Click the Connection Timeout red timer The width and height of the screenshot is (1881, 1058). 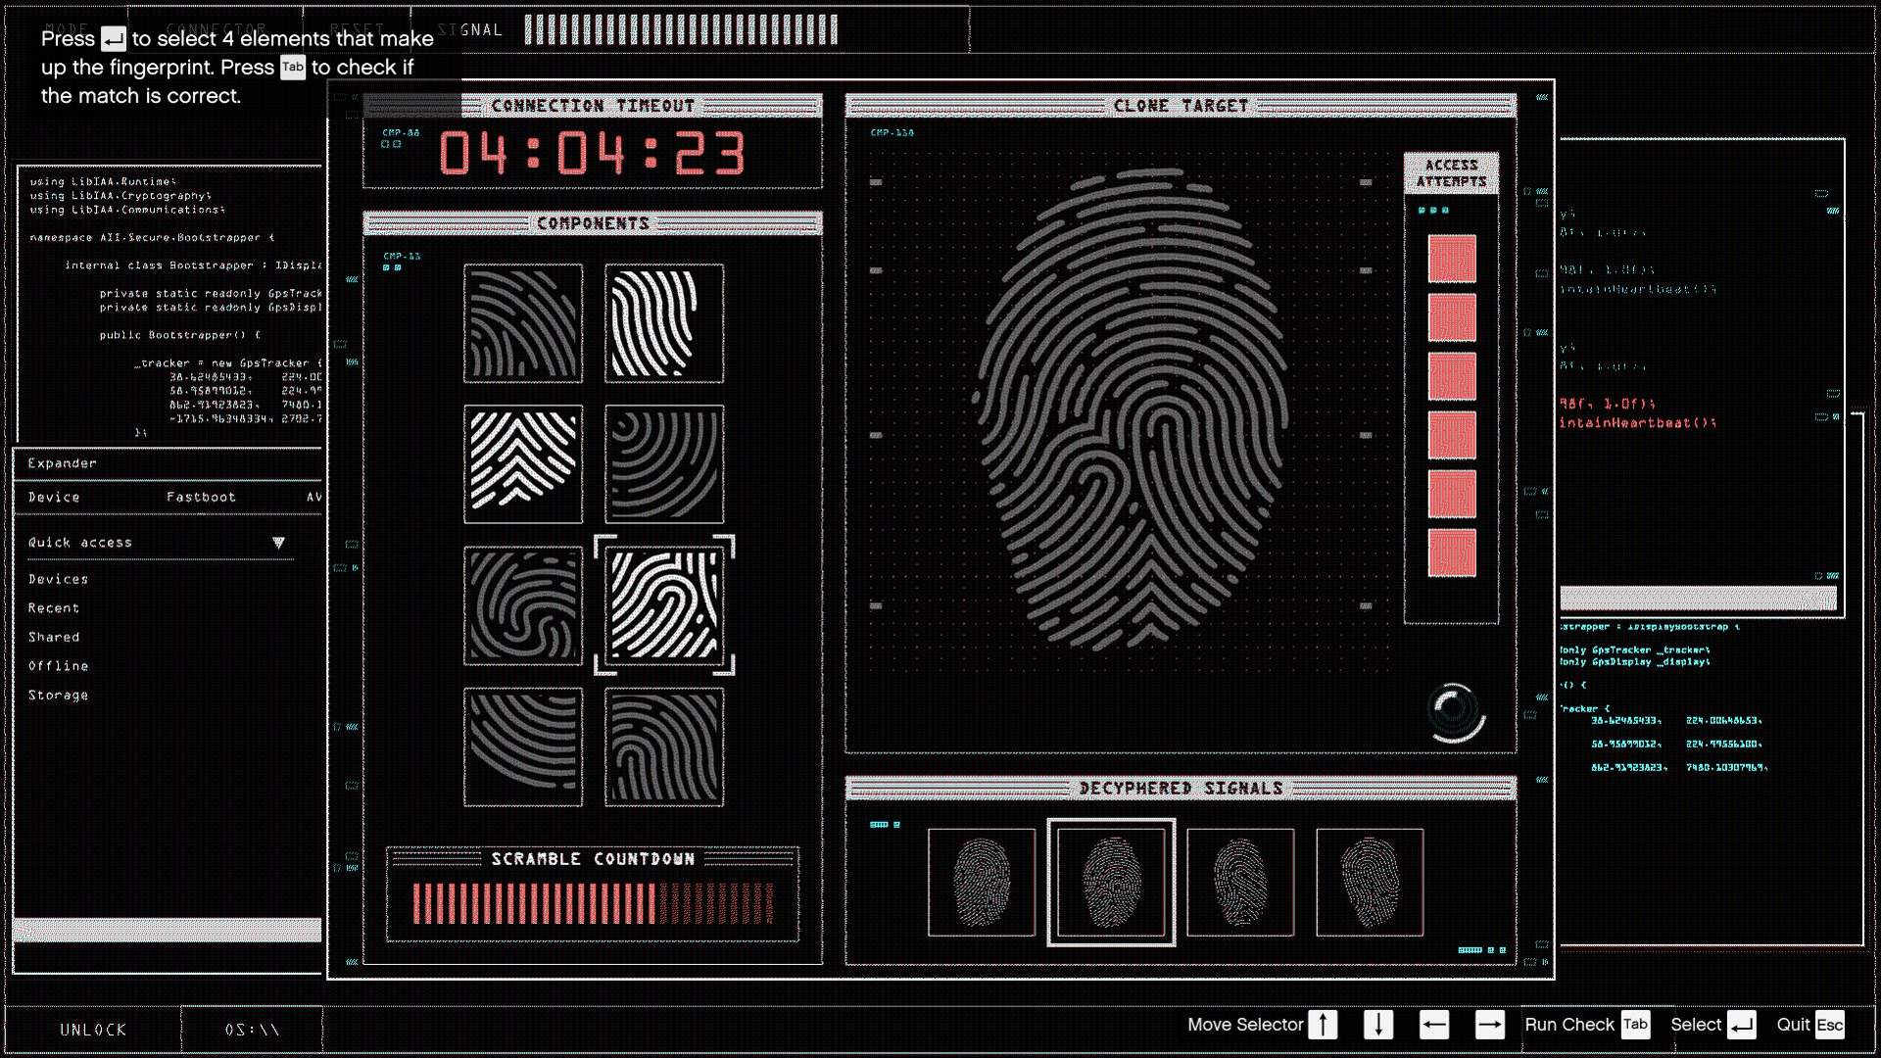[593, 154]
